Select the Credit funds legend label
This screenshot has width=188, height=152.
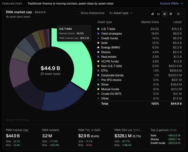click(x=109, y=38)
